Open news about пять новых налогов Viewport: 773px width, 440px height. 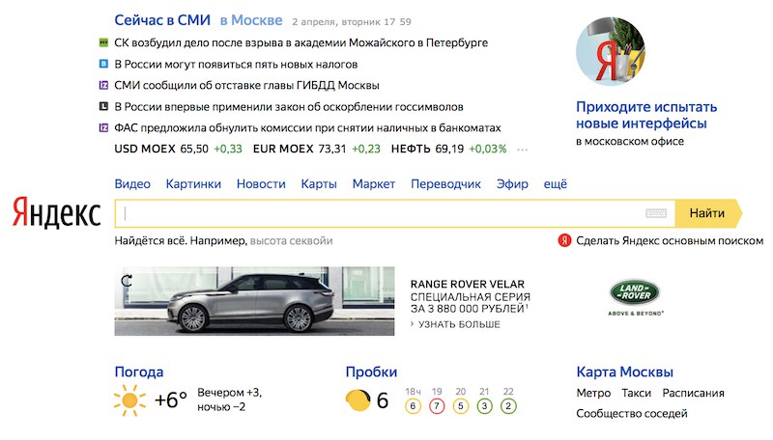tap(236, 65)
